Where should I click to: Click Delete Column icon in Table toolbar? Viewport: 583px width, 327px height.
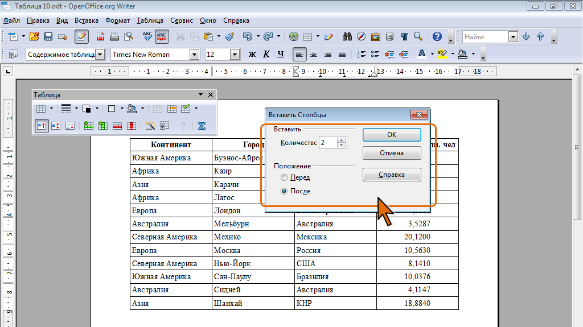[x=132, y=126]
